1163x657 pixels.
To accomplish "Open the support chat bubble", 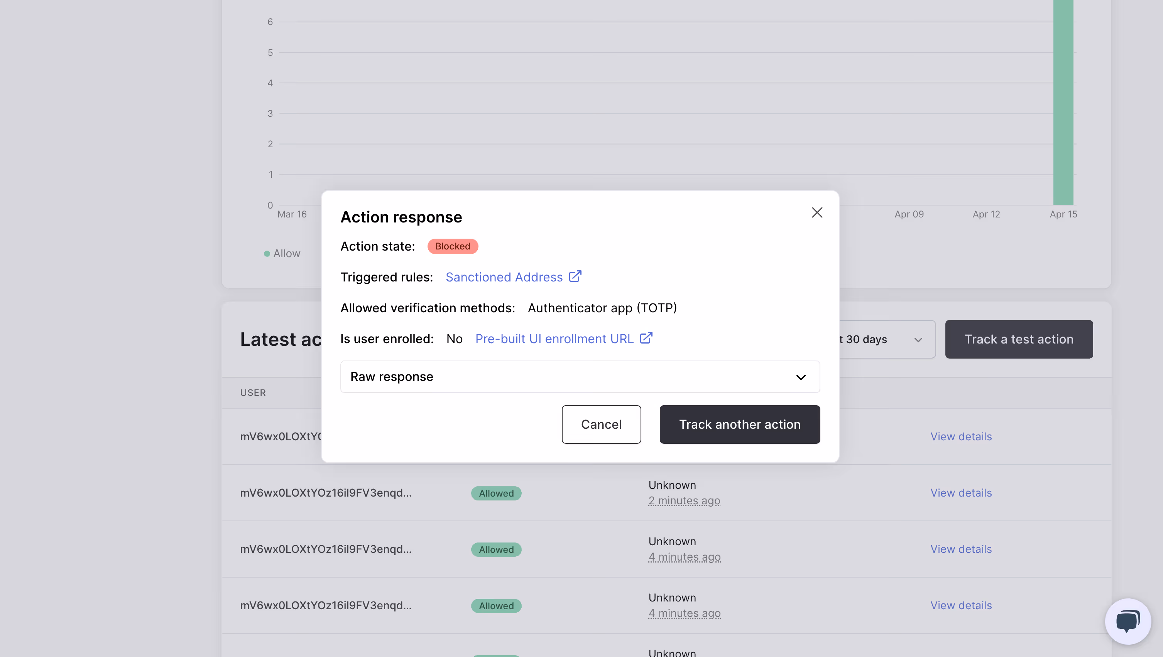I will (x=1128, y=621).
